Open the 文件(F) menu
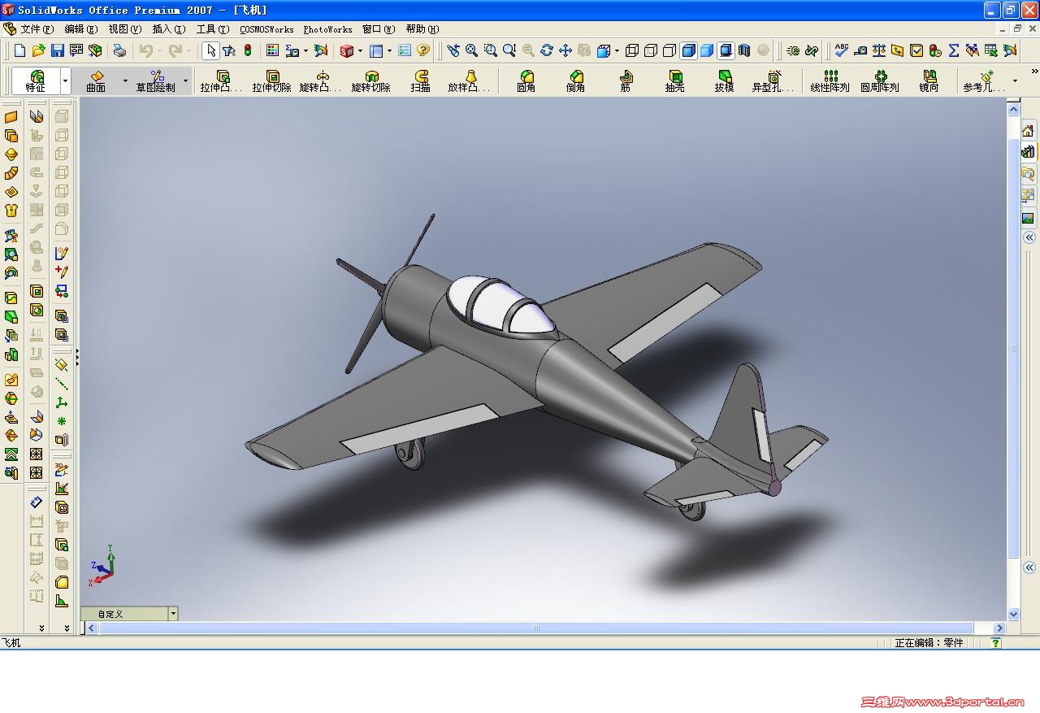This screenshot has height=713, width=1040. 37,29
